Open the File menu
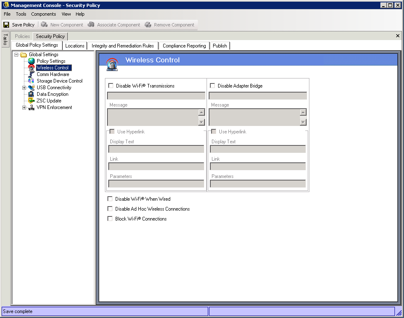 [7, 14]
